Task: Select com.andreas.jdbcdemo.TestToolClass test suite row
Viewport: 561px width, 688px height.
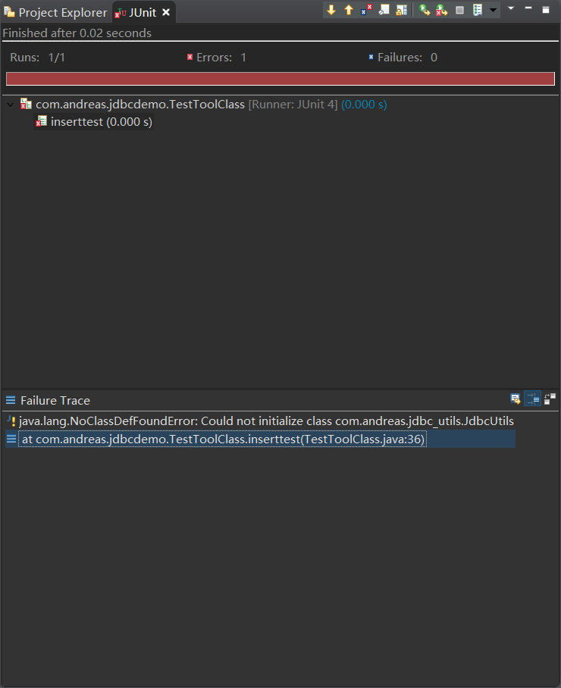Action: (x=204, y=105)
